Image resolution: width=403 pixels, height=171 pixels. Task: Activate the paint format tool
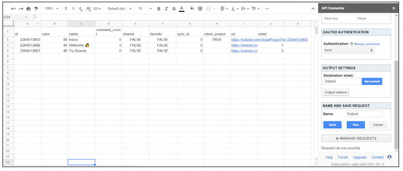click(x=36, y=9)
